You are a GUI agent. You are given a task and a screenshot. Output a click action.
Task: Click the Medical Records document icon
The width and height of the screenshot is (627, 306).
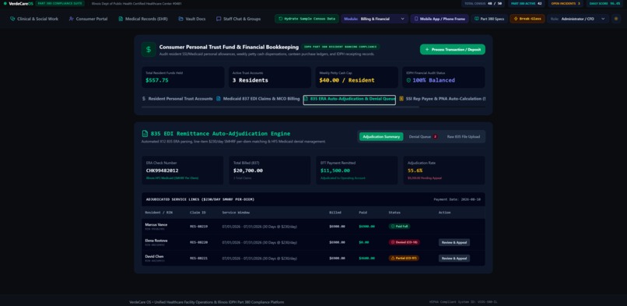pyautogui.click(x=121, y=19)
